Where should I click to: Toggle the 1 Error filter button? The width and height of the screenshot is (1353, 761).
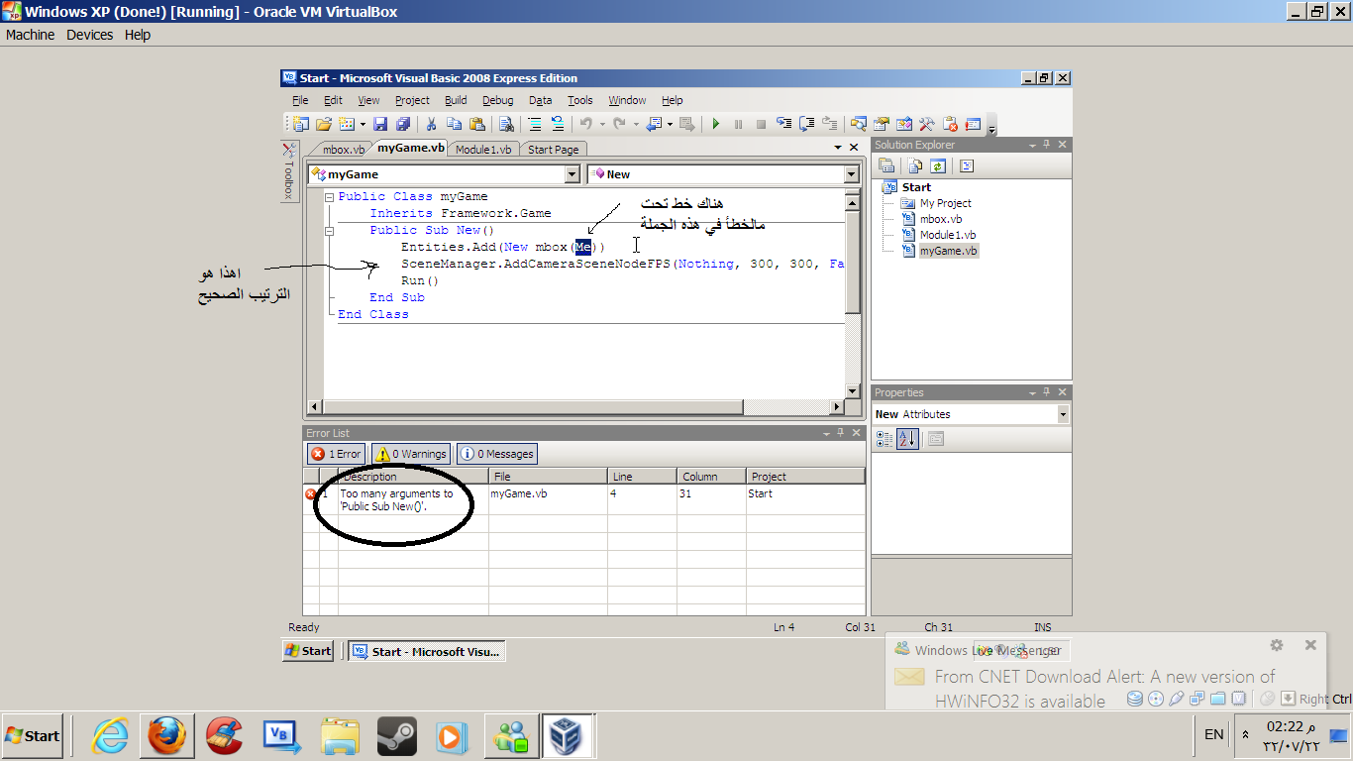click(x=337, y=454)
